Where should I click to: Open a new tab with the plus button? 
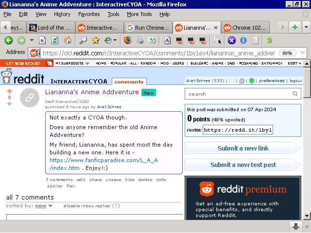point(295,27)
